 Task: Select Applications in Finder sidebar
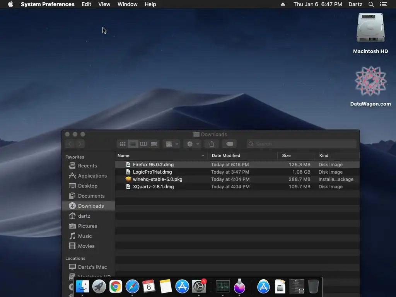tap(88, 176)
